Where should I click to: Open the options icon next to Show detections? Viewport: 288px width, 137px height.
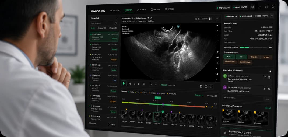[x=217, y=19]
